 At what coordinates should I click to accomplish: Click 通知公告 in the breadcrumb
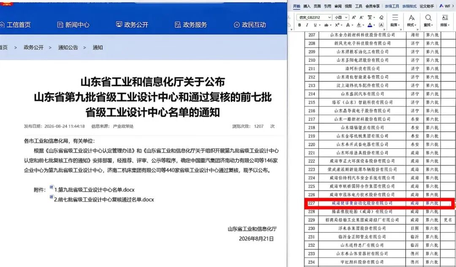[x=68, y=47]
